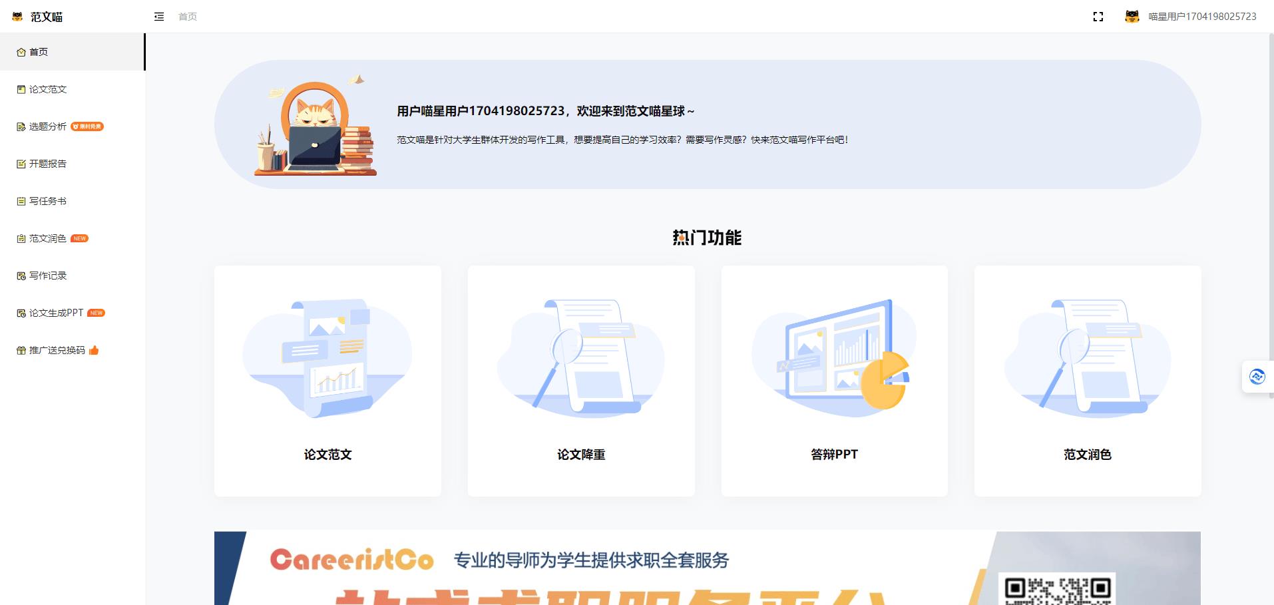Image resolution: width=1274 pixels, height=605 pixels.
Task: View 写作记录 in sidebar
Action: (x=48, y=276)
